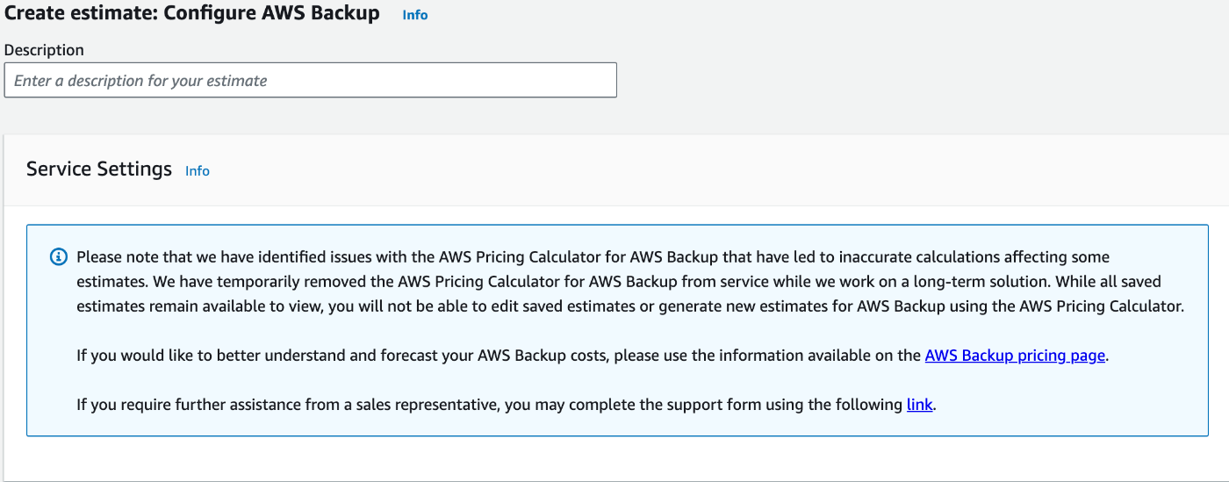
Task: Click empty white area below blue notice
Action: click(x=614, y=458)
